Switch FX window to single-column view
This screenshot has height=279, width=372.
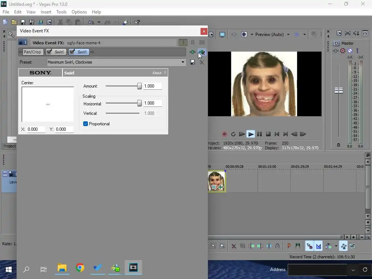click(183, 43)
